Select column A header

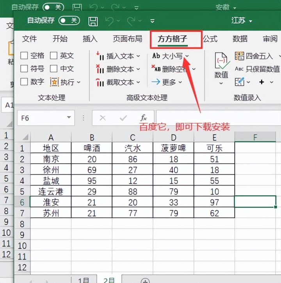click(51, 137)
